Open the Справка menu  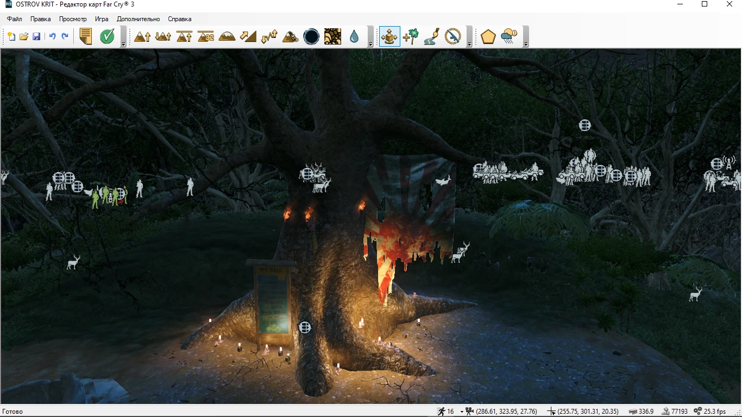click(x=180, y=19)
